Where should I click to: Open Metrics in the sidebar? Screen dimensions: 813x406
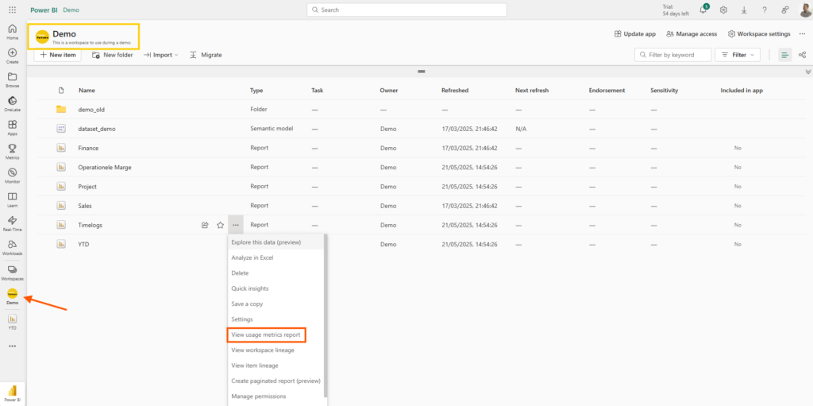tap(13, 152)
